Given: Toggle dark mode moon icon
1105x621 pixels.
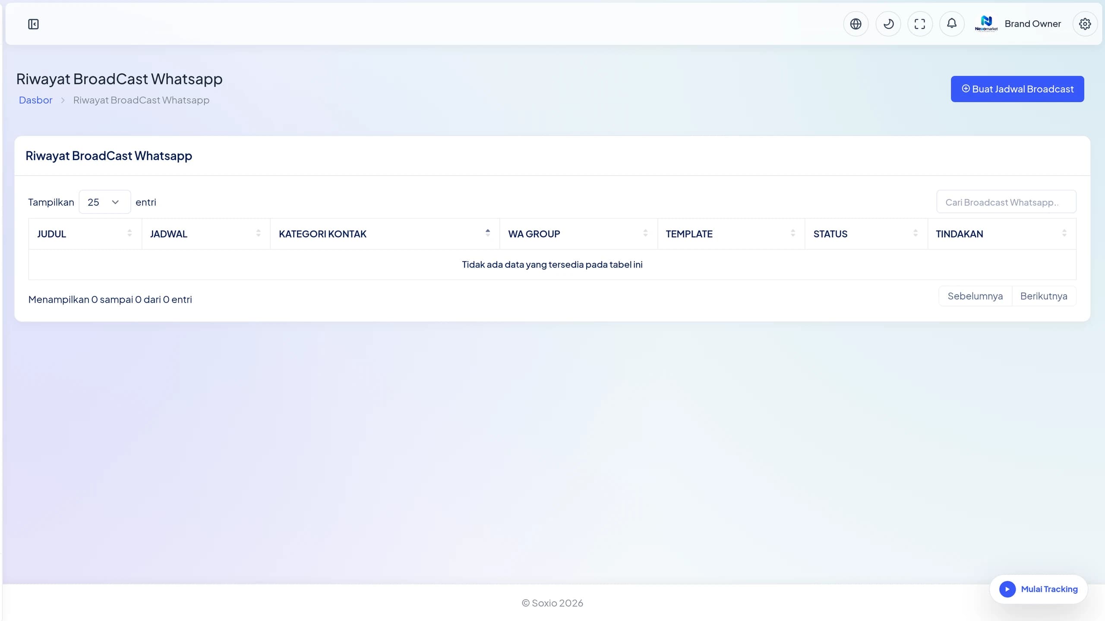Looking at the screenshot, I should [888, 24].
